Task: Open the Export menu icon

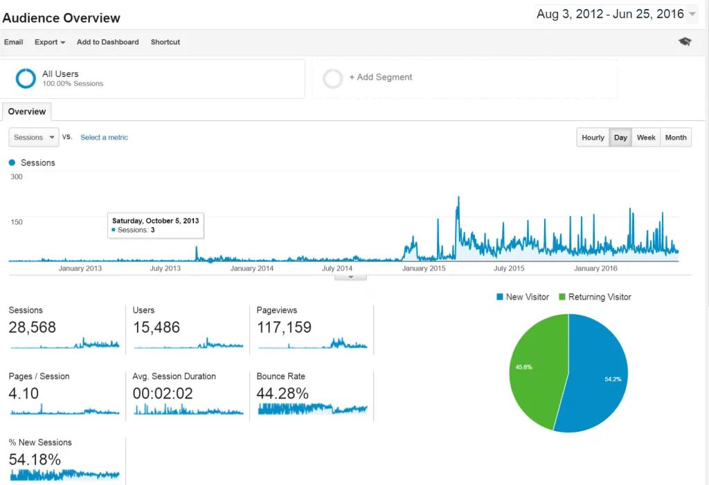Action: [x=64, y=42]
